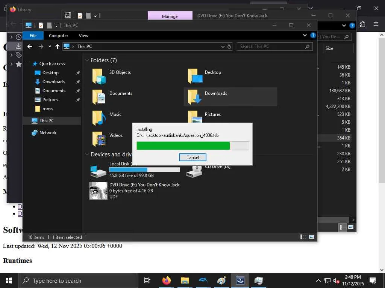This screenshot has height=288, width=385.
Task: Refresh the This PC address bar
Action: [x=229, y=46]
